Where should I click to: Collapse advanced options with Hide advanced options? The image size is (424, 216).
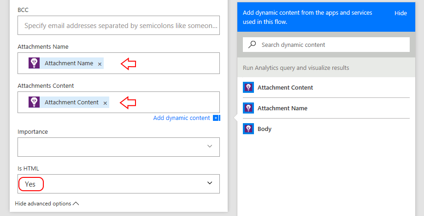(x=47, y=203)
